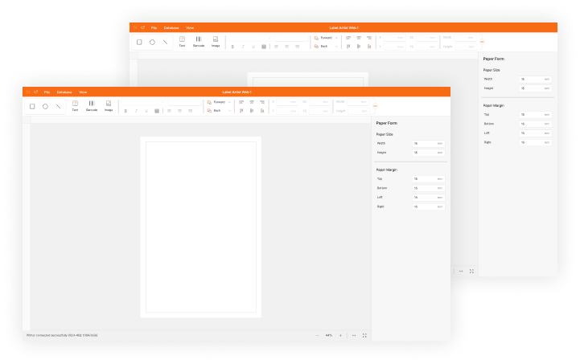Open the Database menu in front window
580x364 pixels.
(x=64, y=92)
